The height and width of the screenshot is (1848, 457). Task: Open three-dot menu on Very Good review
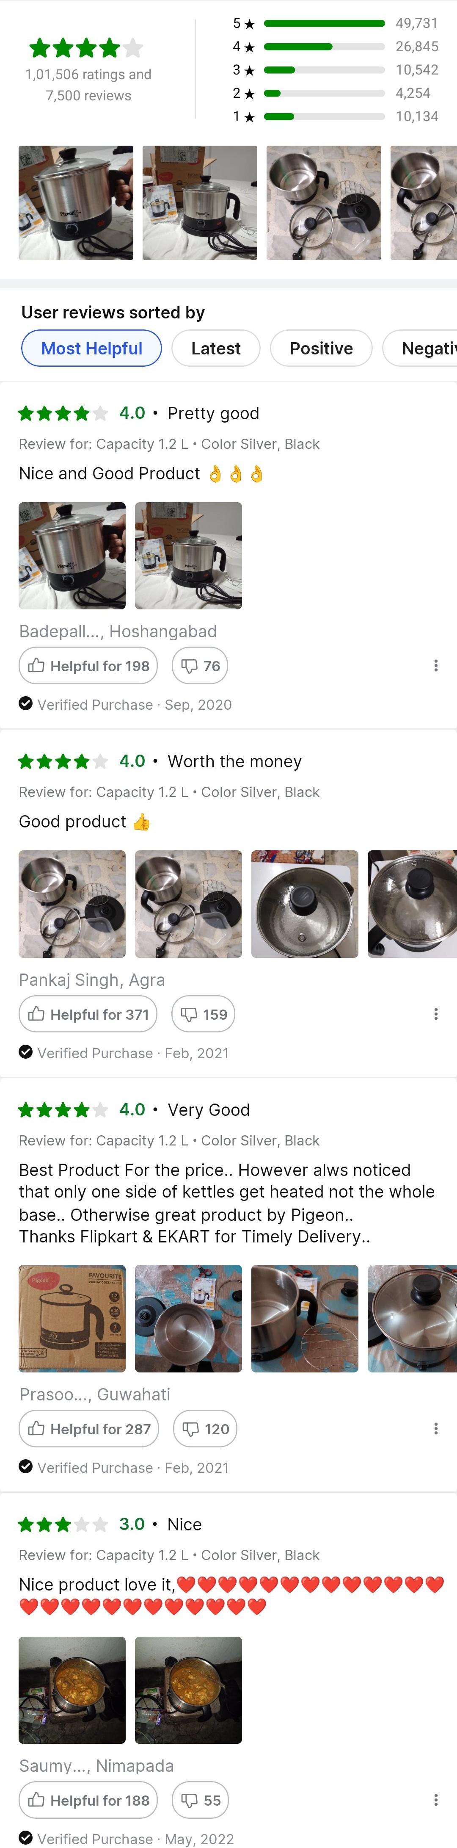(435, 1428)
